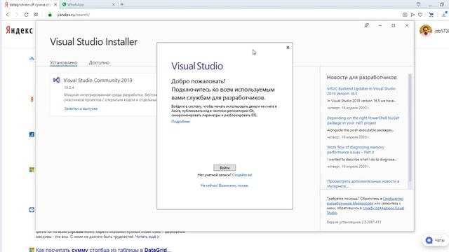449x252 pixels.
Task: Click the version 16.5.4 text
Action: 69,87
